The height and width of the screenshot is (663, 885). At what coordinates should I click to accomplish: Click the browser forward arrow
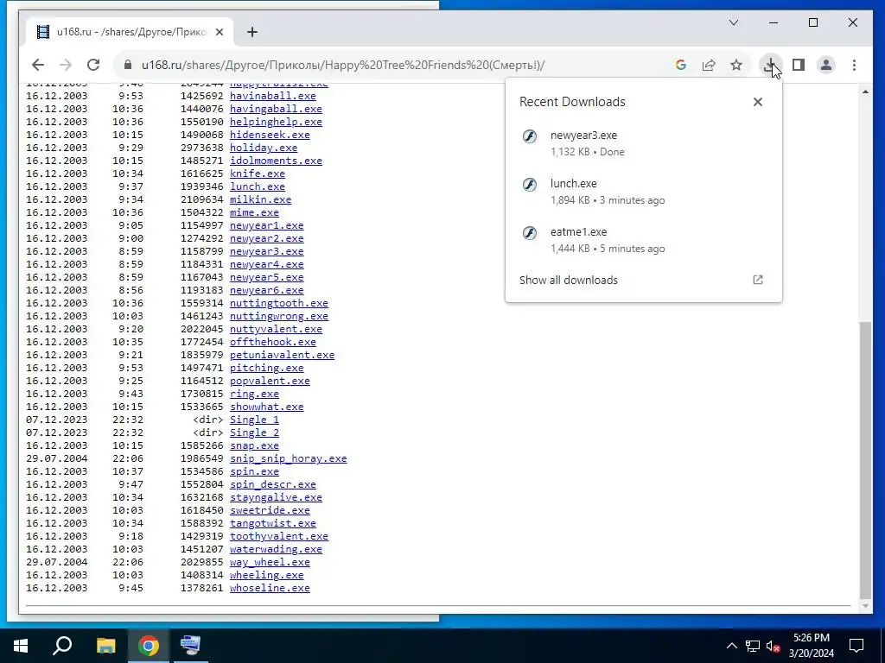[66, 65]
